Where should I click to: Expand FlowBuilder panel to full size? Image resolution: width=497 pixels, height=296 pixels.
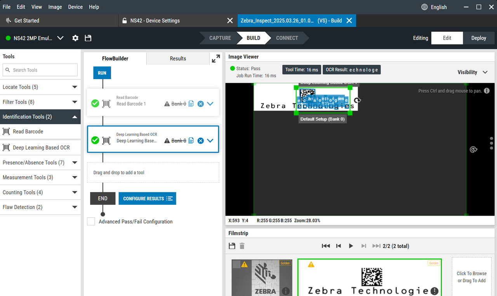pyautogui.click(x=215, y=59)
